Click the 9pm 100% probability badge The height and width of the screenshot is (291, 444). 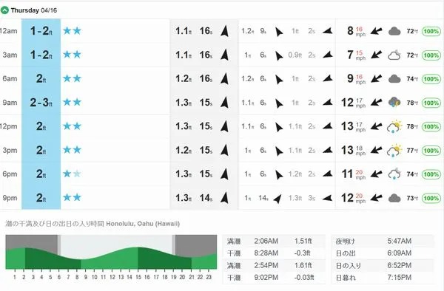(x=431, y=198)
